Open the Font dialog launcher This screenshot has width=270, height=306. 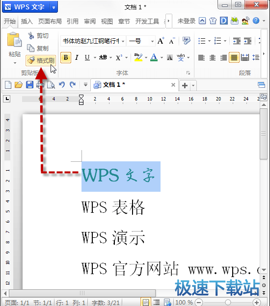pyautogui.click(x=188, y=73)
